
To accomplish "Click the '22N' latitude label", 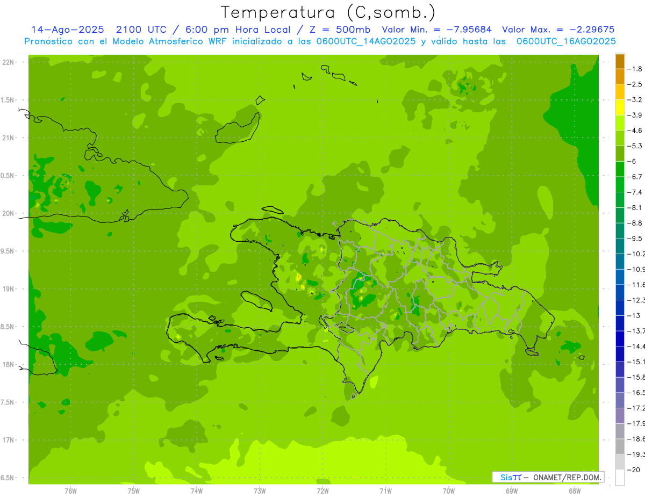I will pyautogui.click(x=8, y=62).
